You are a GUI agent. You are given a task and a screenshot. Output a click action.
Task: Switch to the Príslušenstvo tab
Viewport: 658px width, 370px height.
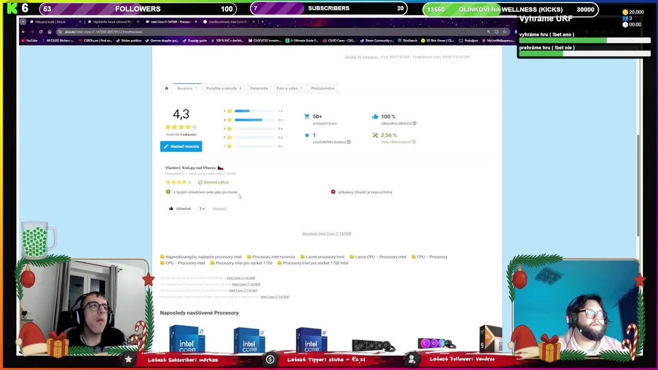tap(323, 88)
